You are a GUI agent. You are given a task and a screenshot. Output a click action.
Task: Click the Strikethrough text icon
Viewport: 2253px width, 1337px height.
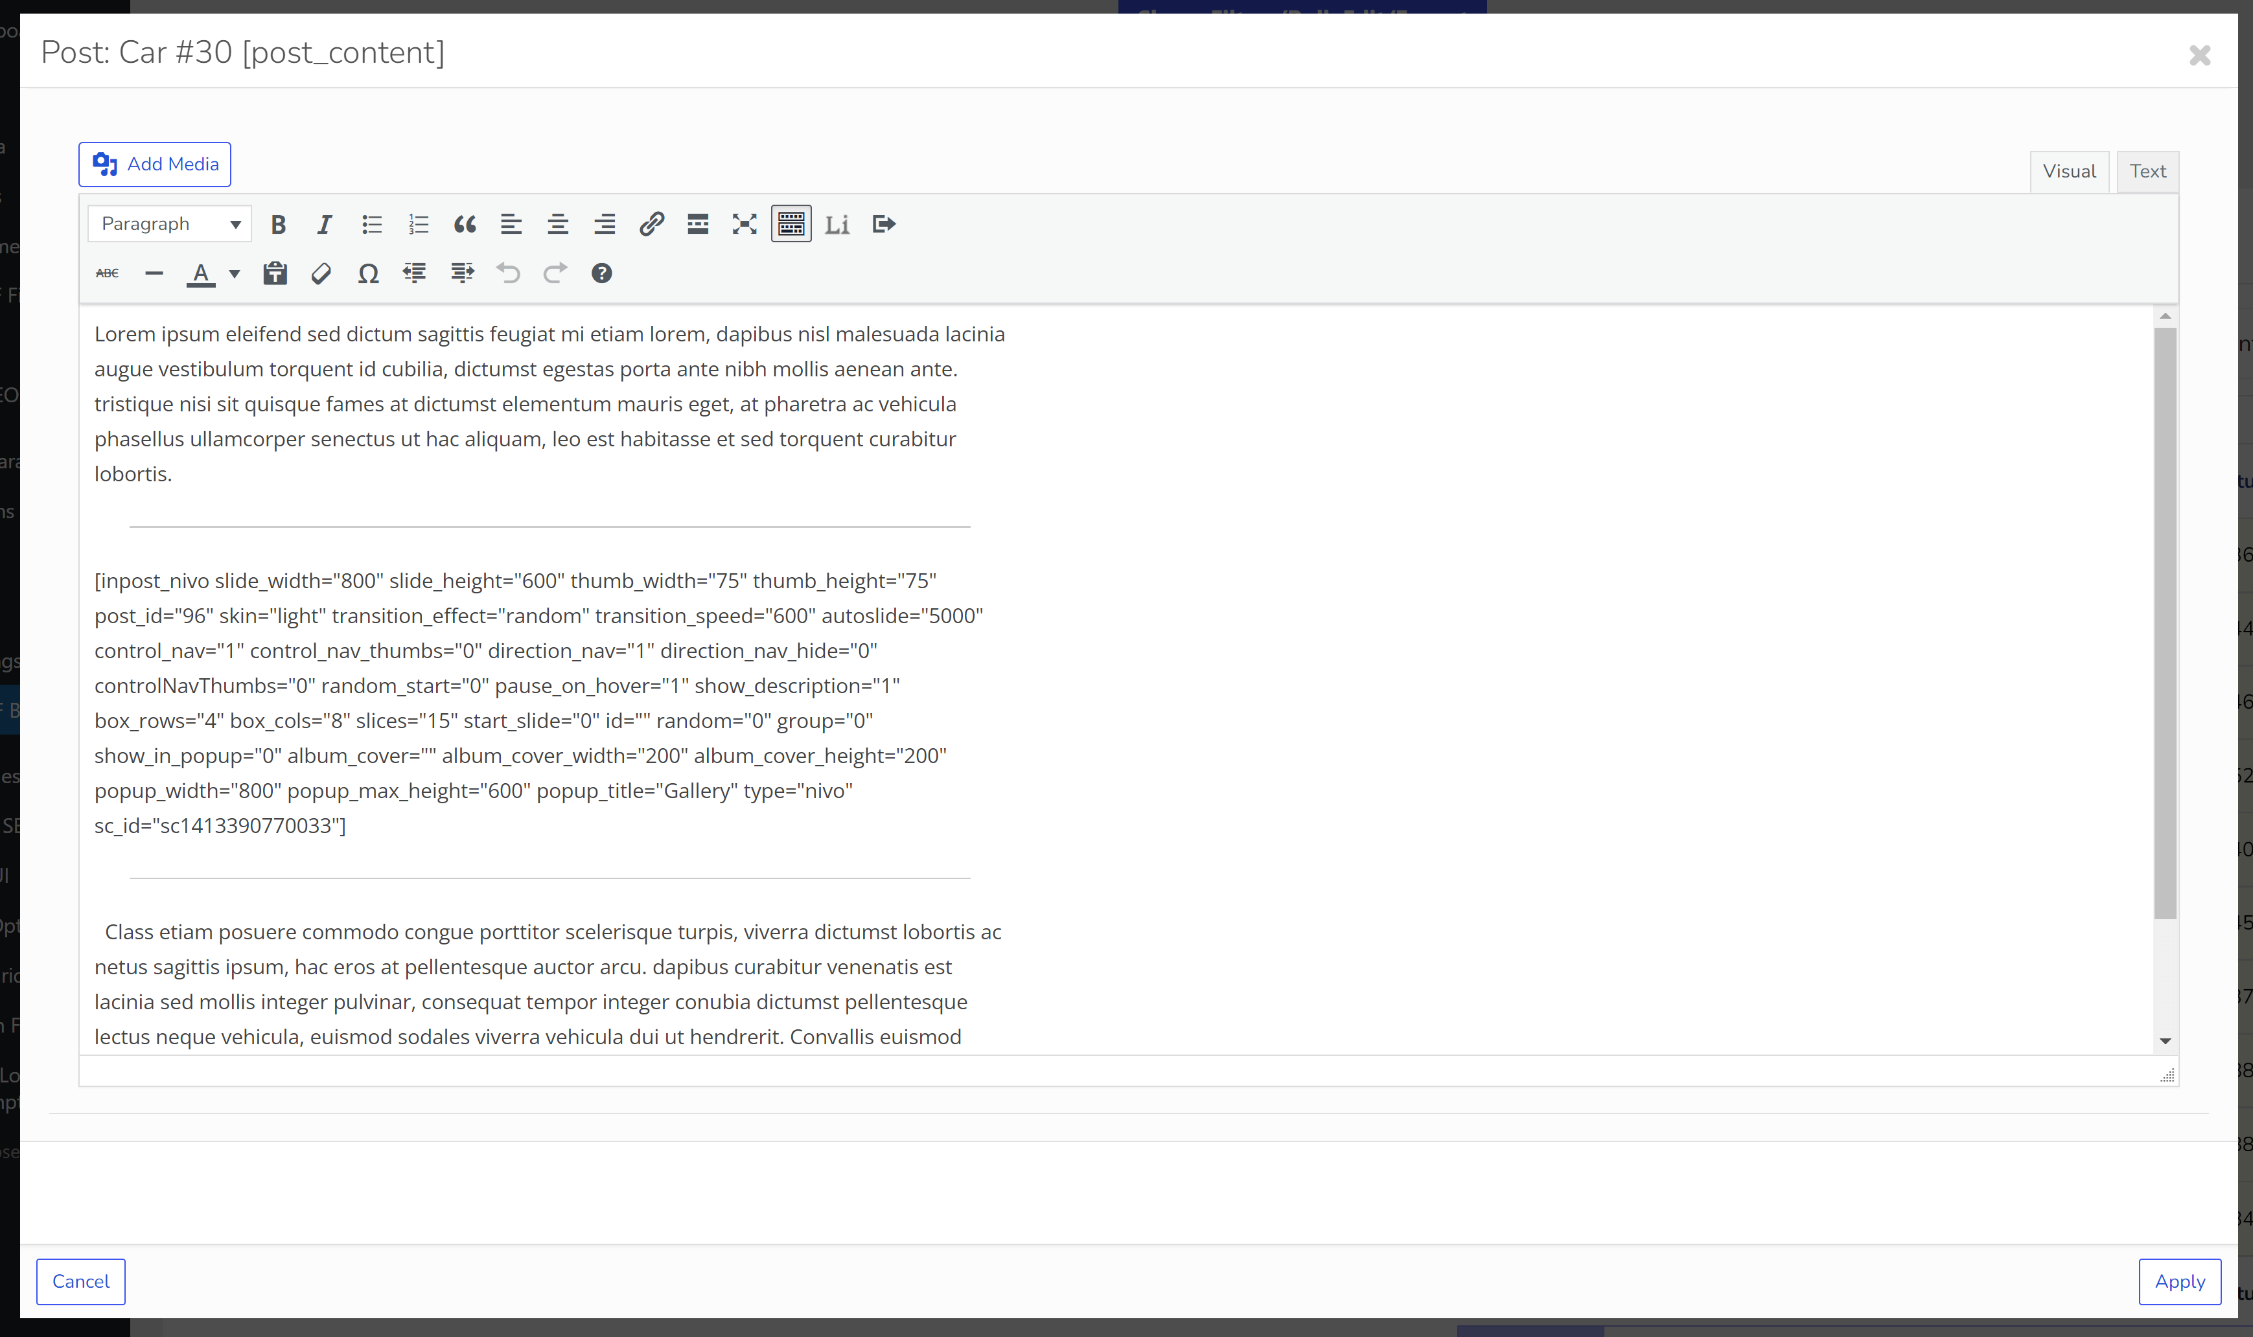click(x=108, y=274)
